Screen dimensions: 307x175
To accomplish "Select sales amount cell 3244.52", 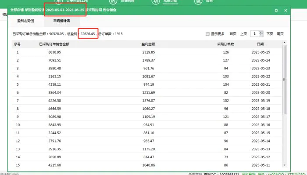I will point(55,133).
